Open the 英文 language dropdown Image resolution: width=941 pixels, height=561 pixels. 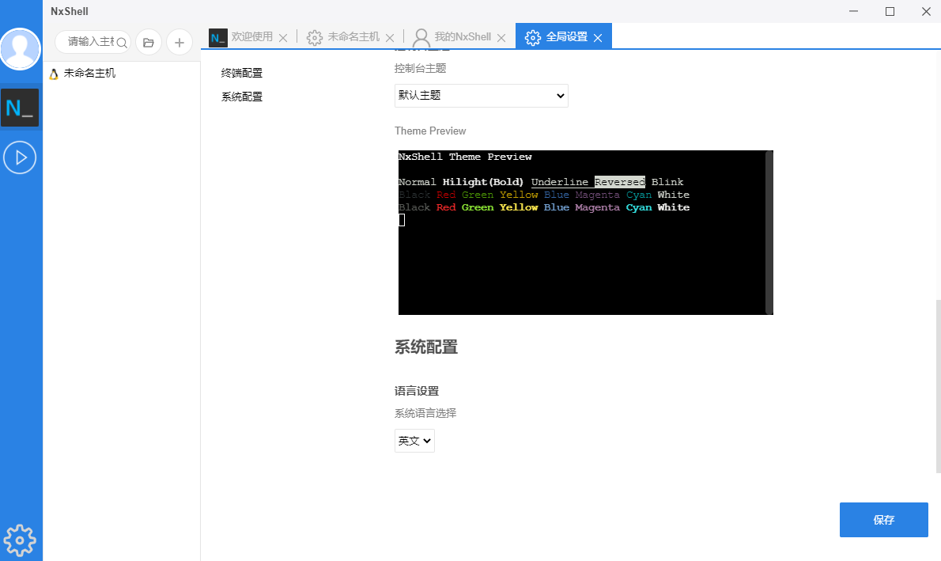(x=414, y=441)
